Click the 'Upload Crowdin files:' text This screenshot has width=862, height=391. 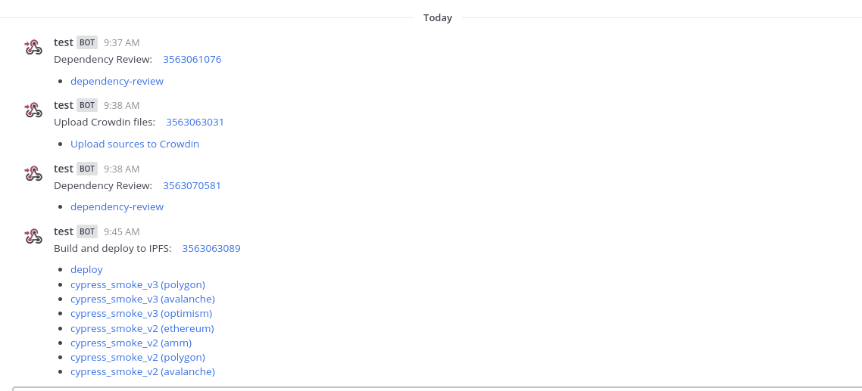click(x=105, y=122)
